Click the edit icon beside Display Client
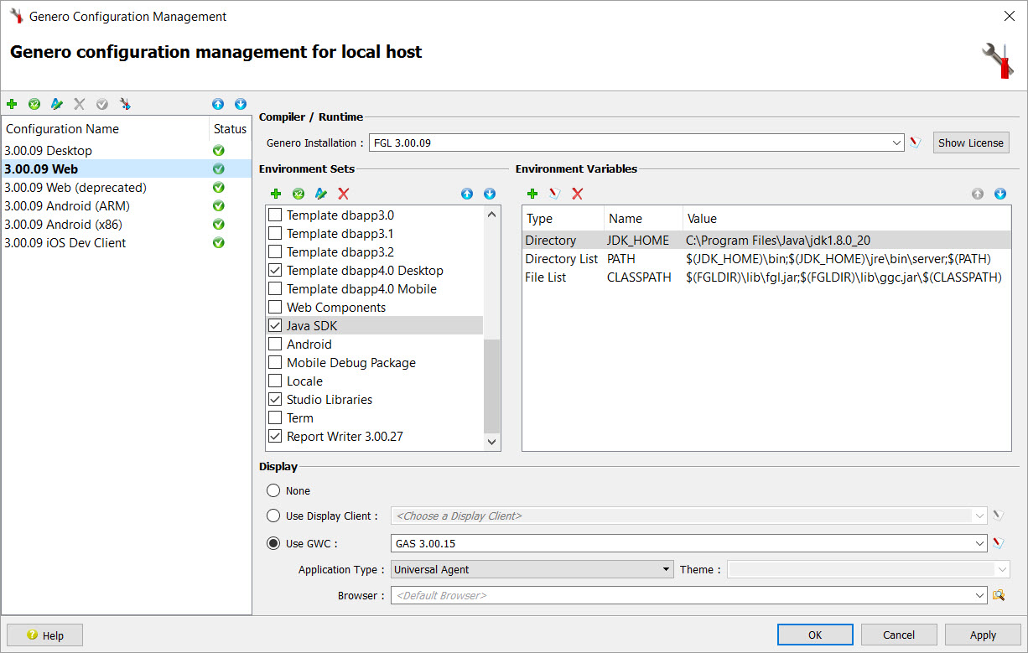1028x653 pixels. click(x=998, y=516)
